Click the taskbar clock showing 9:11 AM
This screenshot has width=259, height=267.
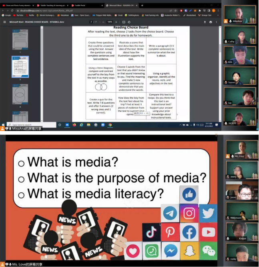coord(209,125)
